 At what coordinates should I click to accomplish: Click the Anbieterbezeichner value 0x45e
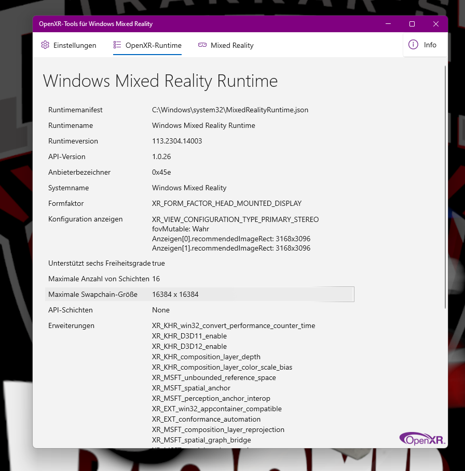click(161, 172)
